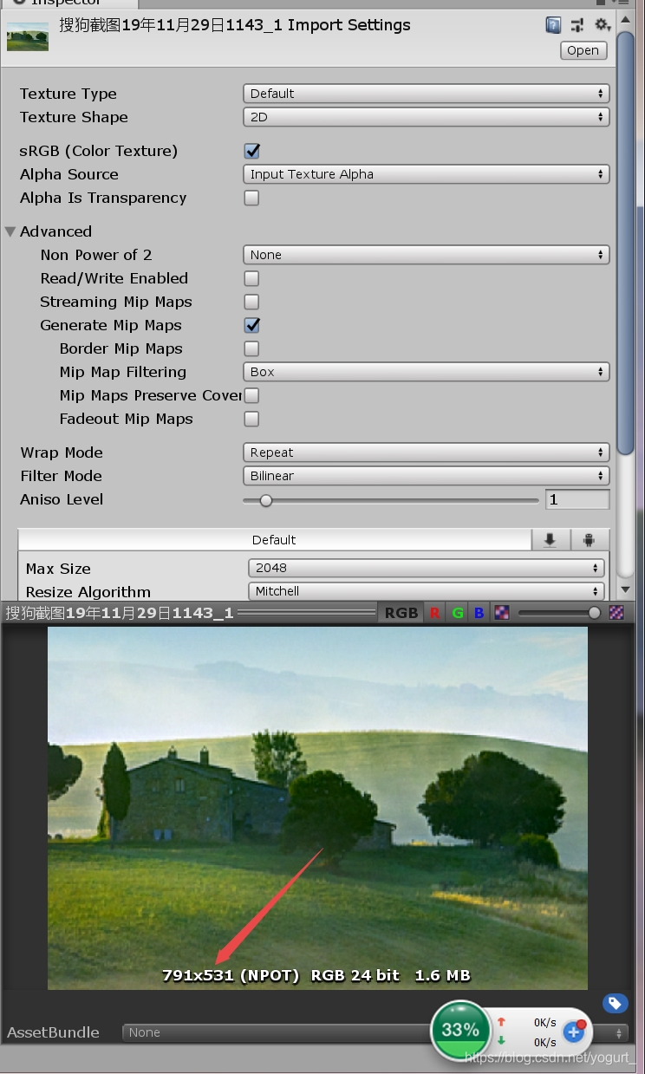Enable Read/Write Enabled checkbox

click(x=252, y=278)
